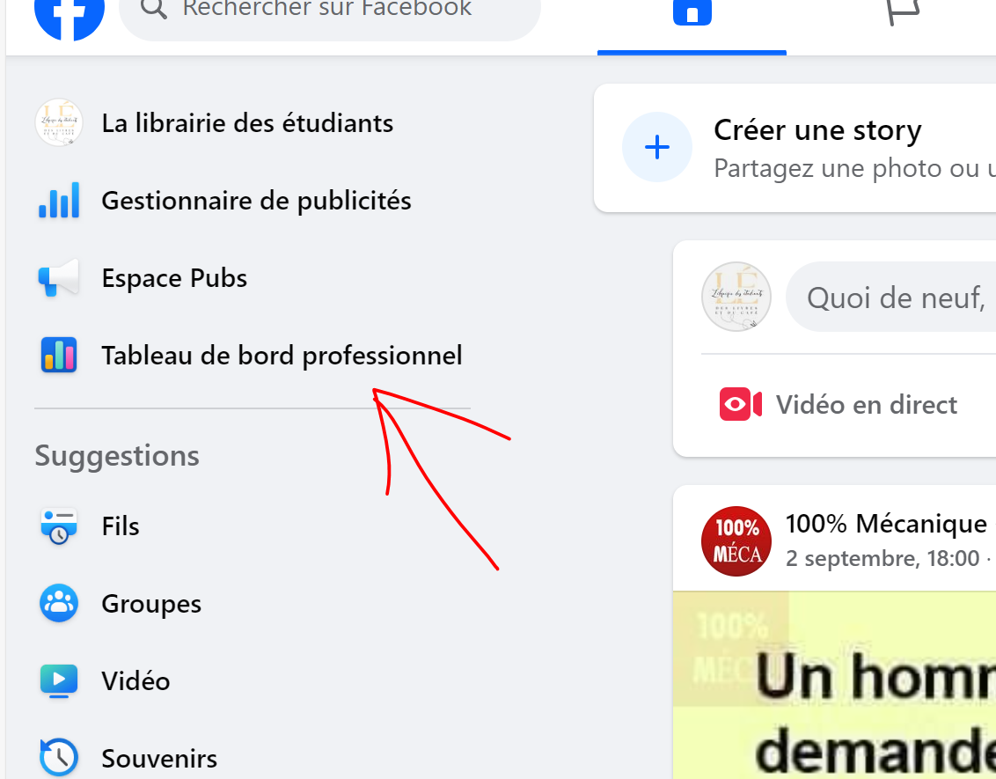Open the 100% Mécanique post image
996x779 pixels.
[835, 685]
